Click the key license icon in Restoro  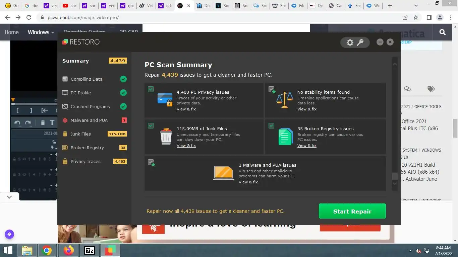click(x=360, y=42)
